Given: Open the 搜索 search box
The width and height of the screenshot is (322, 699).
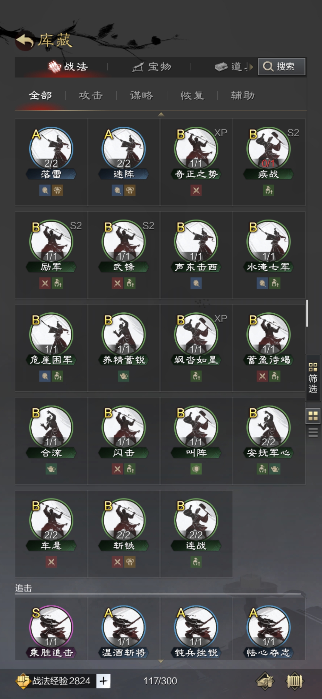Looking at the screenshot, I should point(281,66).
